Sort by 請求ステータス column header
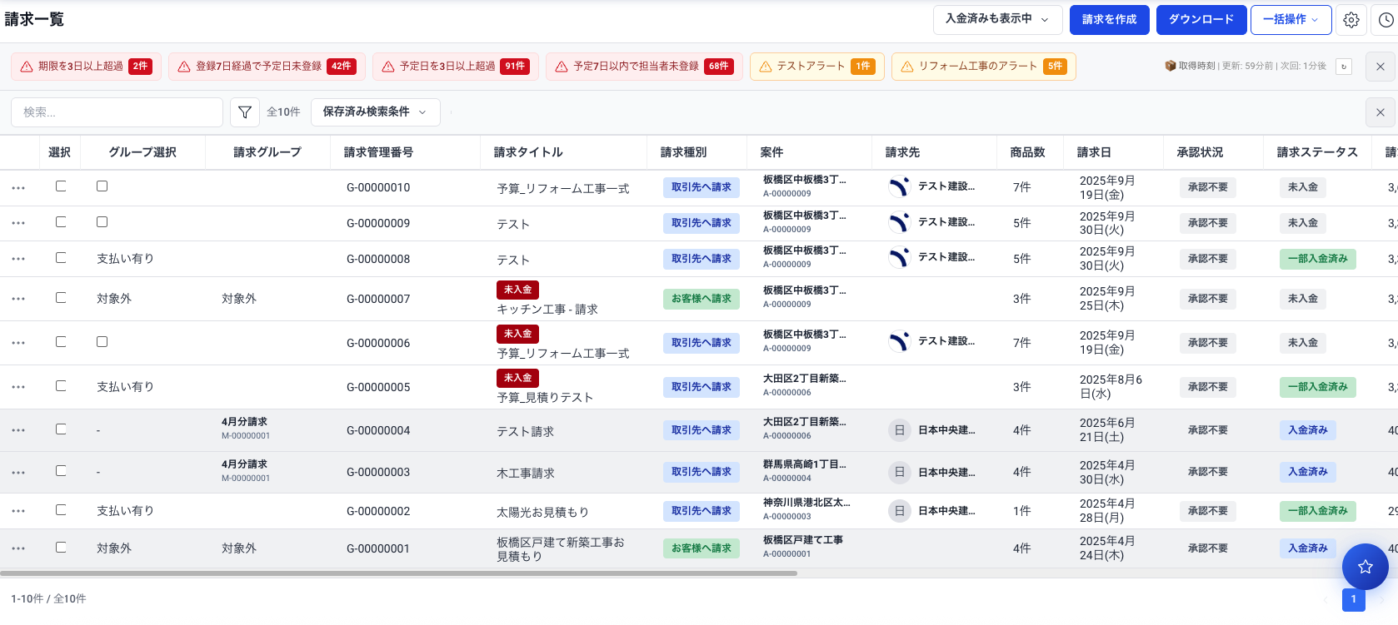 1317,152
